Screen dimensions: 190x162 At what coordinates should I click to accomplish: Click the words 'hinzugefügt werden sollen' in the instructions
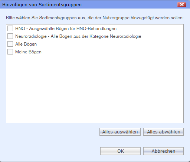(157, 18)
